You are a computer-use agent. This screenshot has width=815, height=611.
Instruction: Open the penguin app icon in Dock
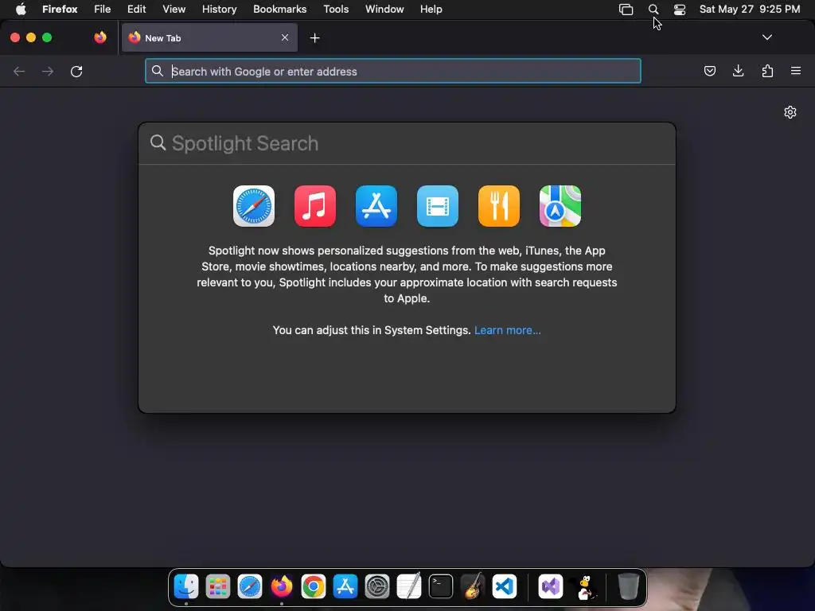pyautogui.click(x=585, y=587)
